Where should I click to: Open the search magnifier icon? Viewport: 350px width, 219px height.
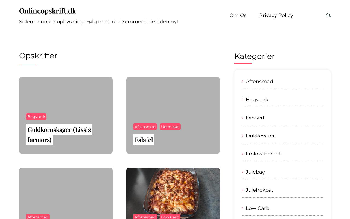pyautogui.click(x=329, y=15)
